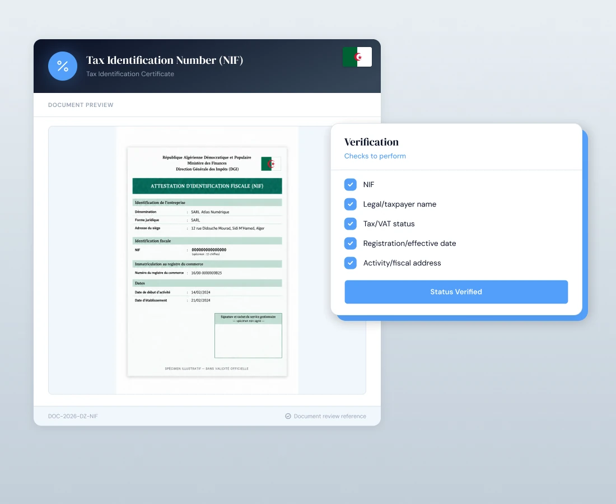Click the Tax/VAT status label
Viewport: 616px width, 504px height.
coord(389,223)
